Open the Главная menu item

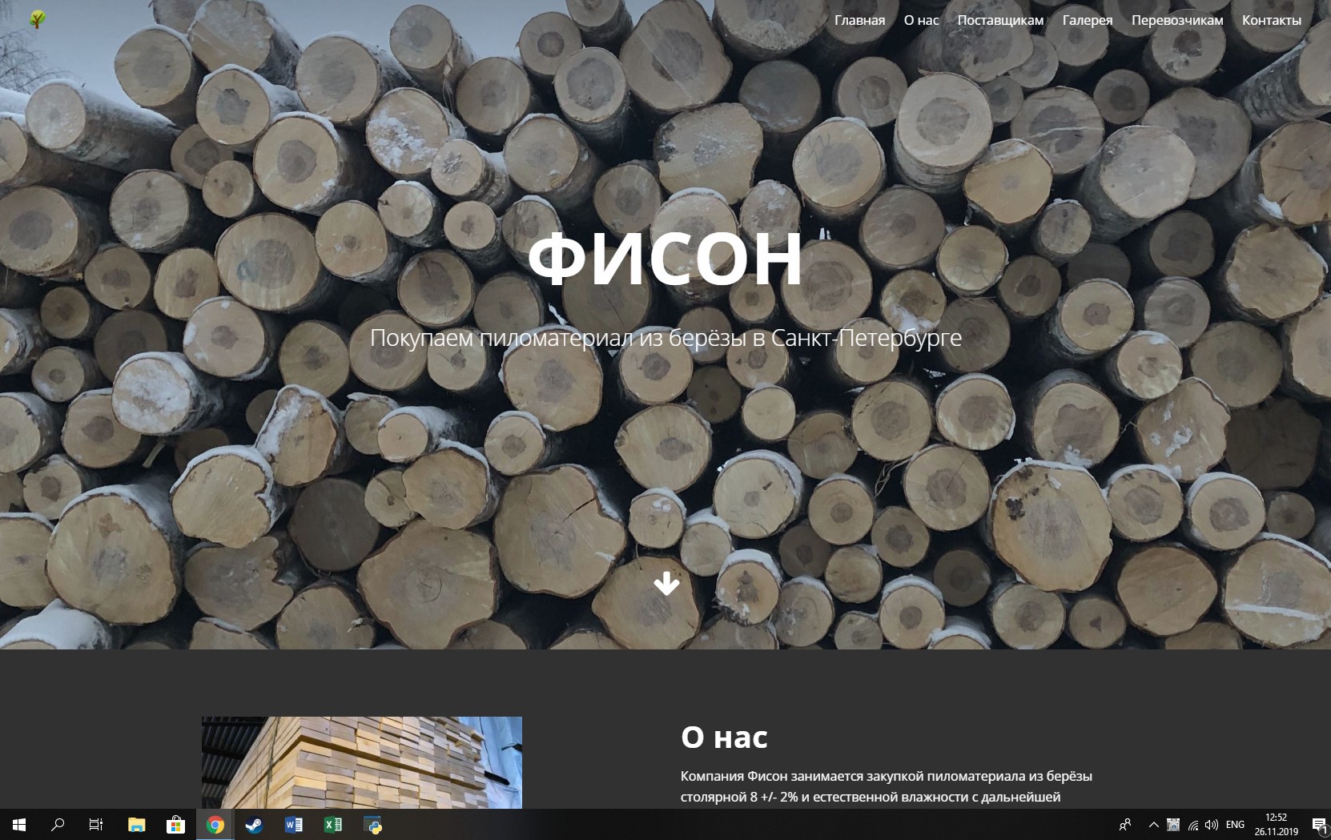click(x=859, y=20)
